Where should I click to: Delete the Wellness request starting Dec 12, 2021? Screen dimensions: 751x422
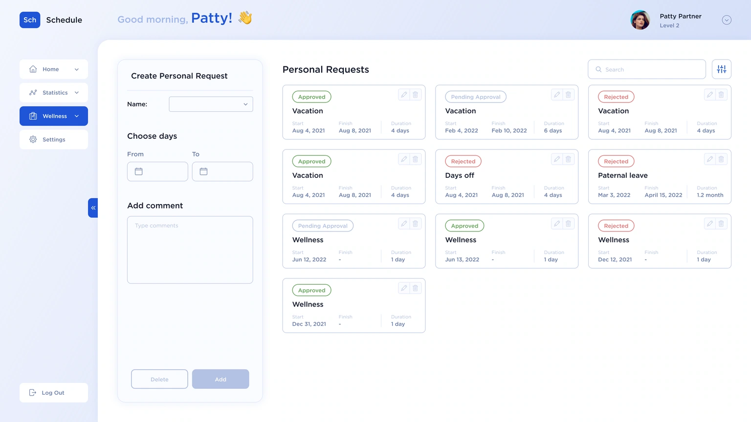tap(721, 224)
